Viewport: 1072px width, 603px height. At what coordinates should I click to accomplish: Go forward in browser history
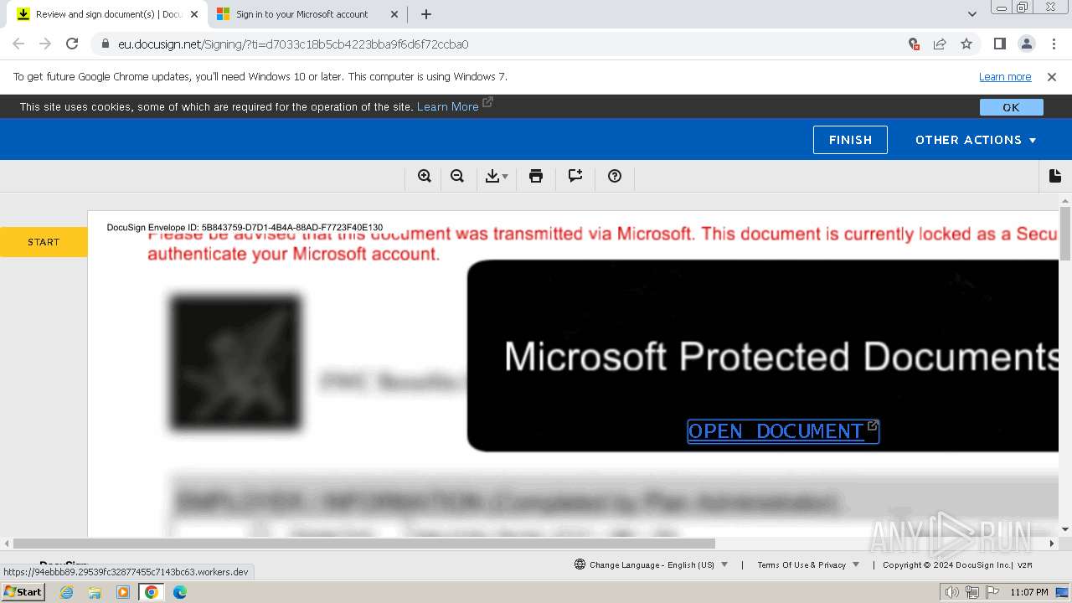(x=45, y=44)
